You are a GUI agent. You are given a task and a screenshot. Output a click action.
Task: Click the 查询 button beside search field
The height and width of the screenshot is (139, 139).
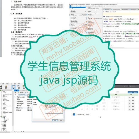tap(118, 92)
